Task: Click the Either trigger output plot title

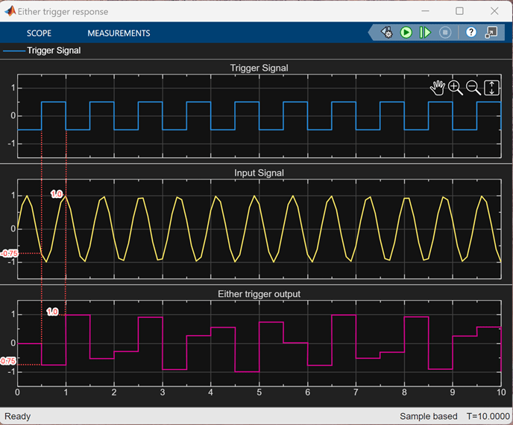Action: pyautogui.click(x=259, y=294)
